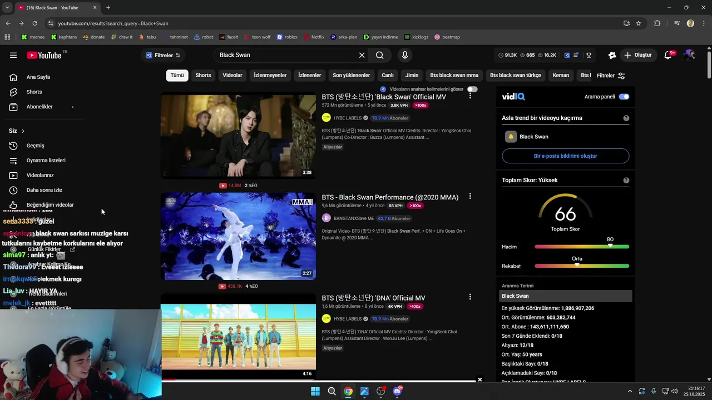
Task: Open Geçmiş history in sidebar
Action: [x=35, y=146]
